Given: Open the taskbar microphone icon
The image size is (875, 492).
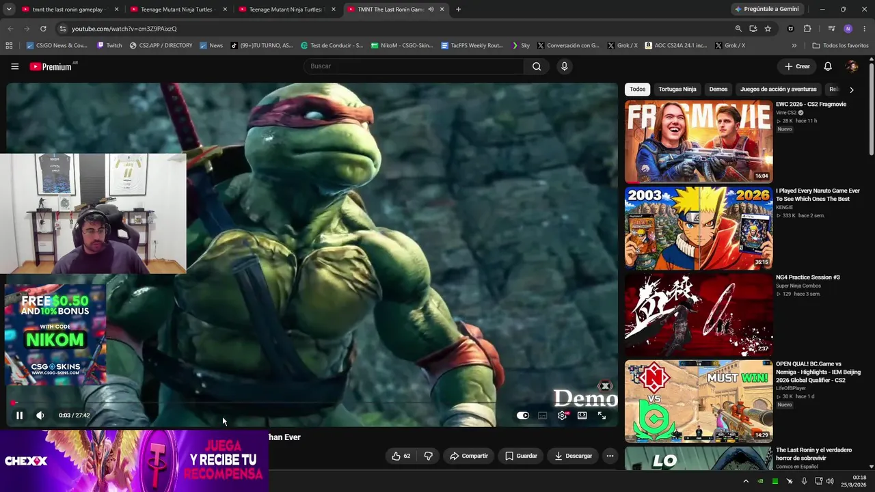Looking at the screenshot, I should tap(805, 481).
